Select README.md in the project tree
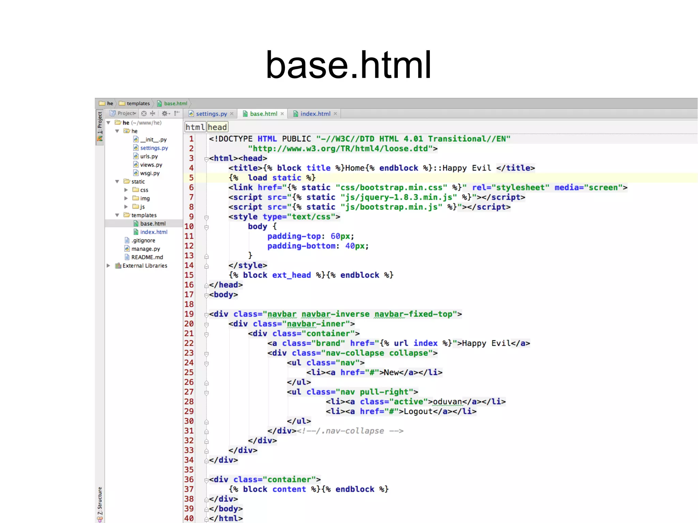The height and width of the screenshot is (523, 698). [x=147, y=257]
